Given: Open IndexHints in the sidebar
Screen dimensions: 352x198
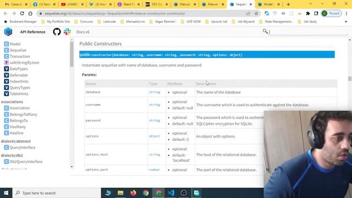Looking at the screenshot, I should tap(16, 81).
